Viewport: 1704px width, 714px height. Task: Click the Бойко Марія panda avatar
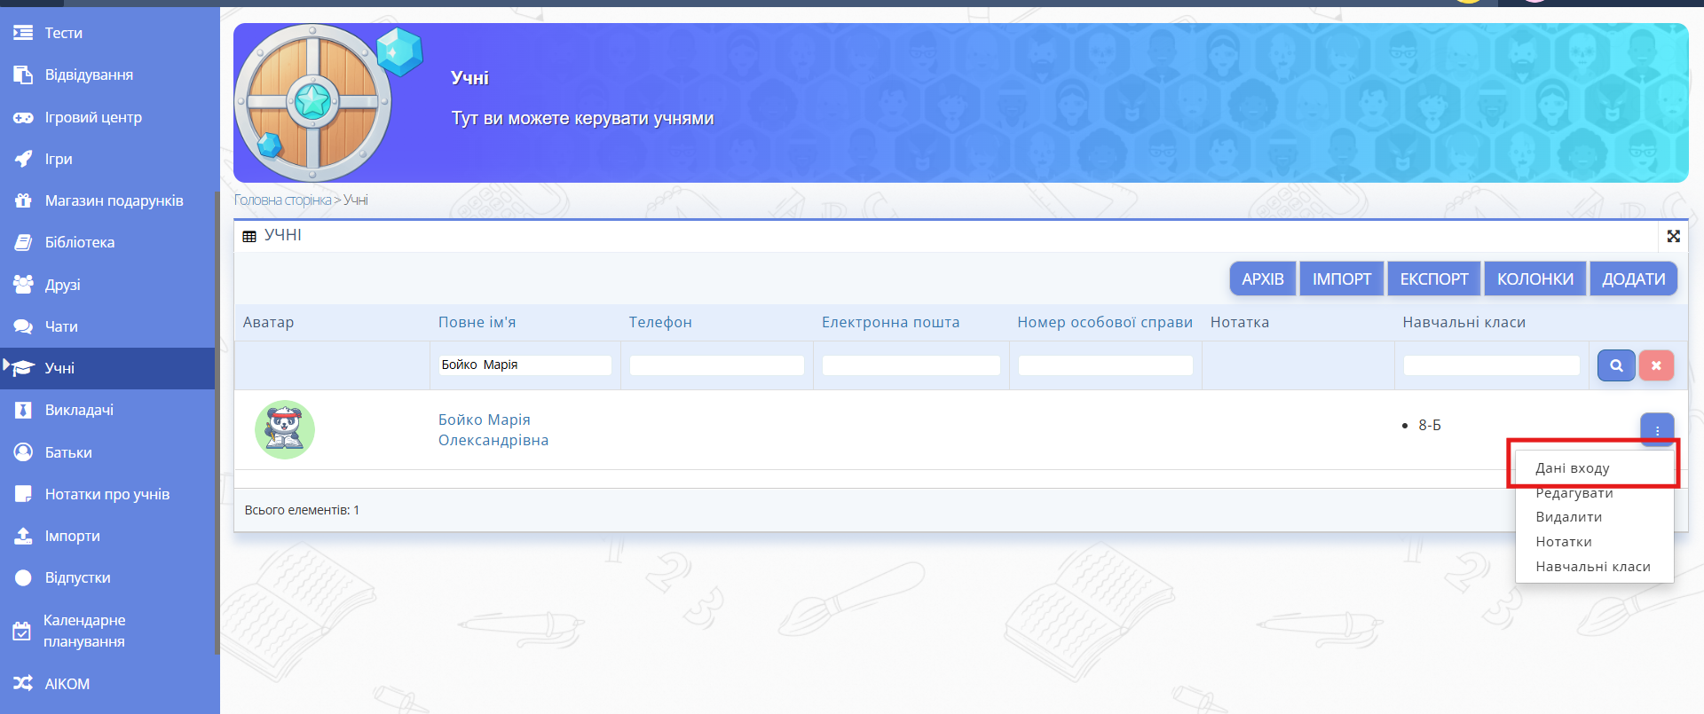click(x=285, y=429)
